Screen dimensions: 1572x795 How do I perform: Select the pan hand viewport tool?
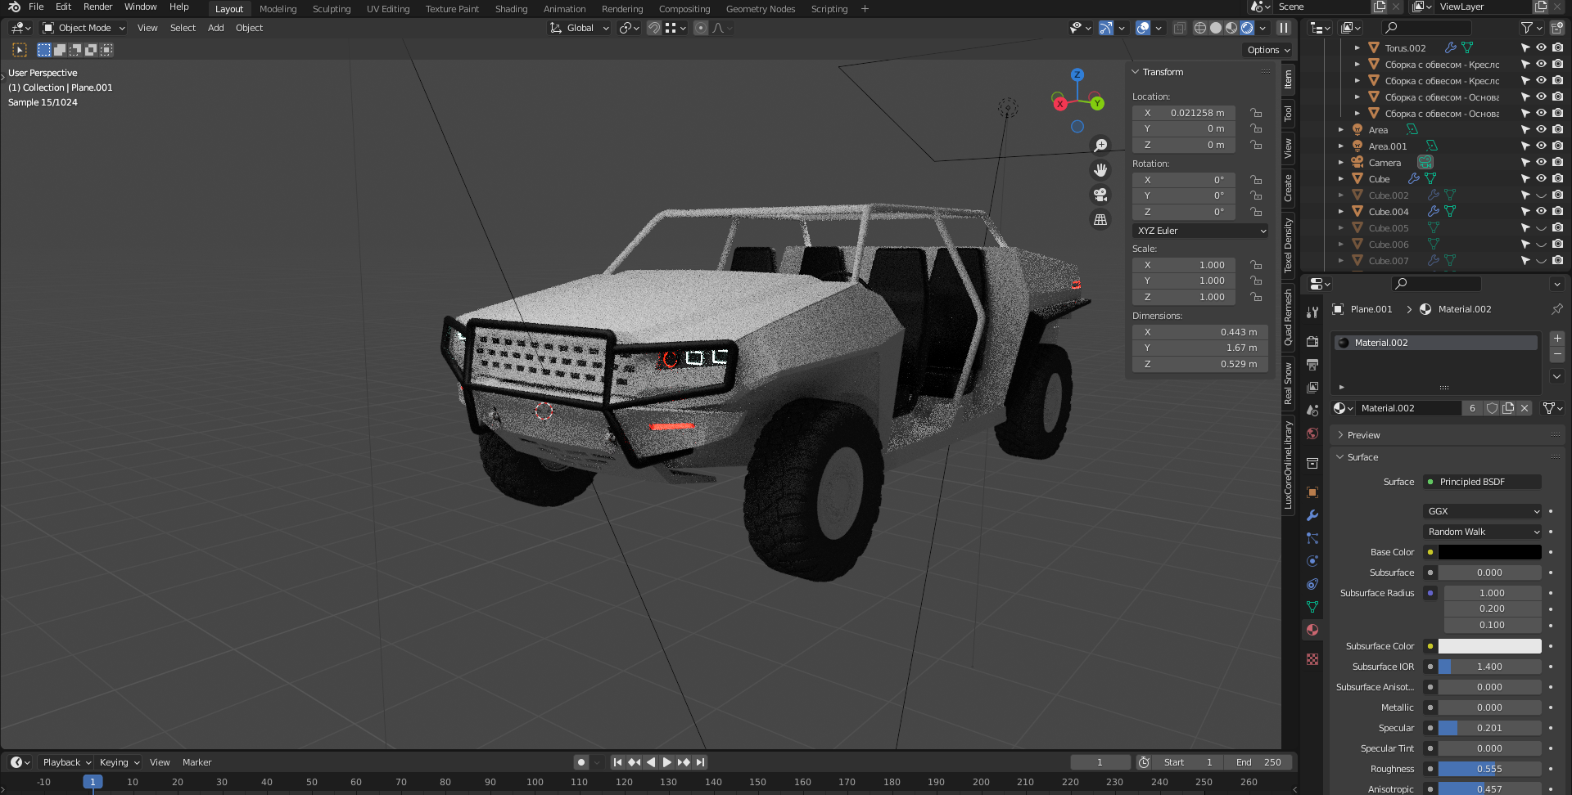(x=1100, y=170)
